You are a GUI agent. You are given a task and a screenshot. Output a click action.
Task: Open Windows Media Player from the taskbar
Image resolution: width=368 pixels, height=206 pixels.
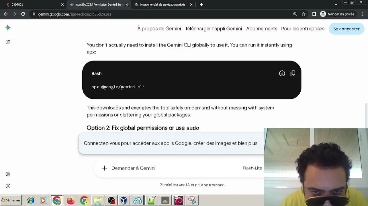(x=44, y=200)
